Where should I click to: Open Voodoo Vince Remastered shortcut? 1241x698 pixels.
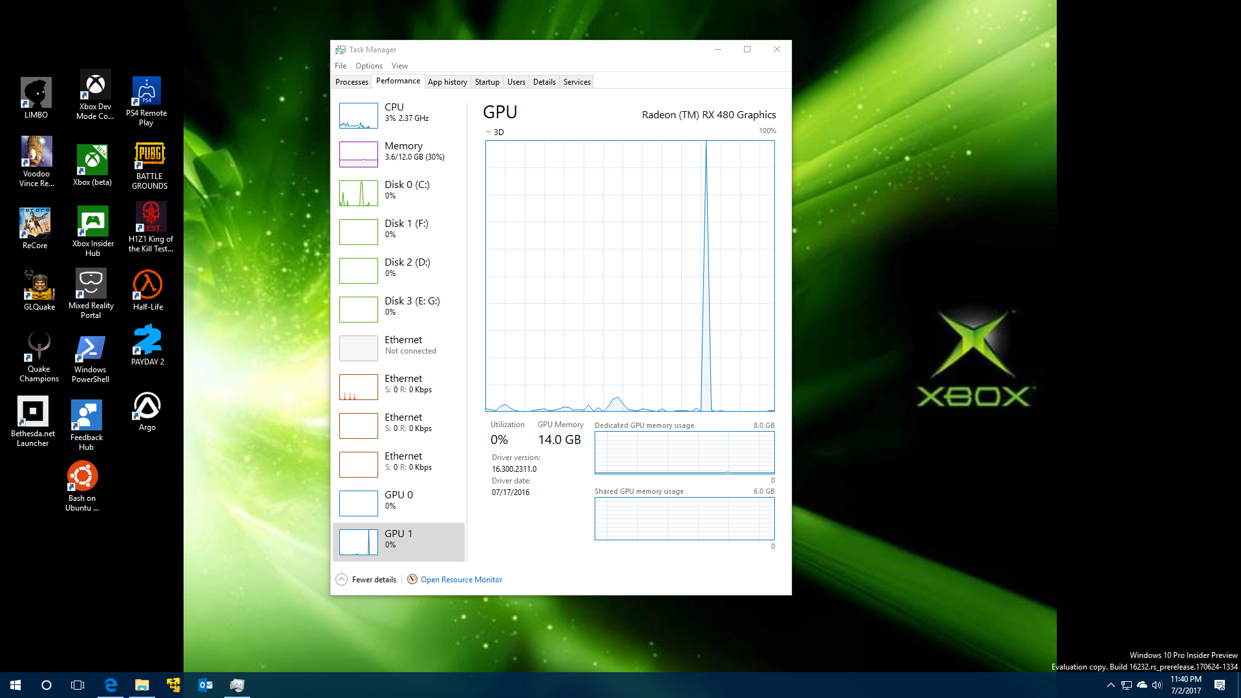point(36,162)
